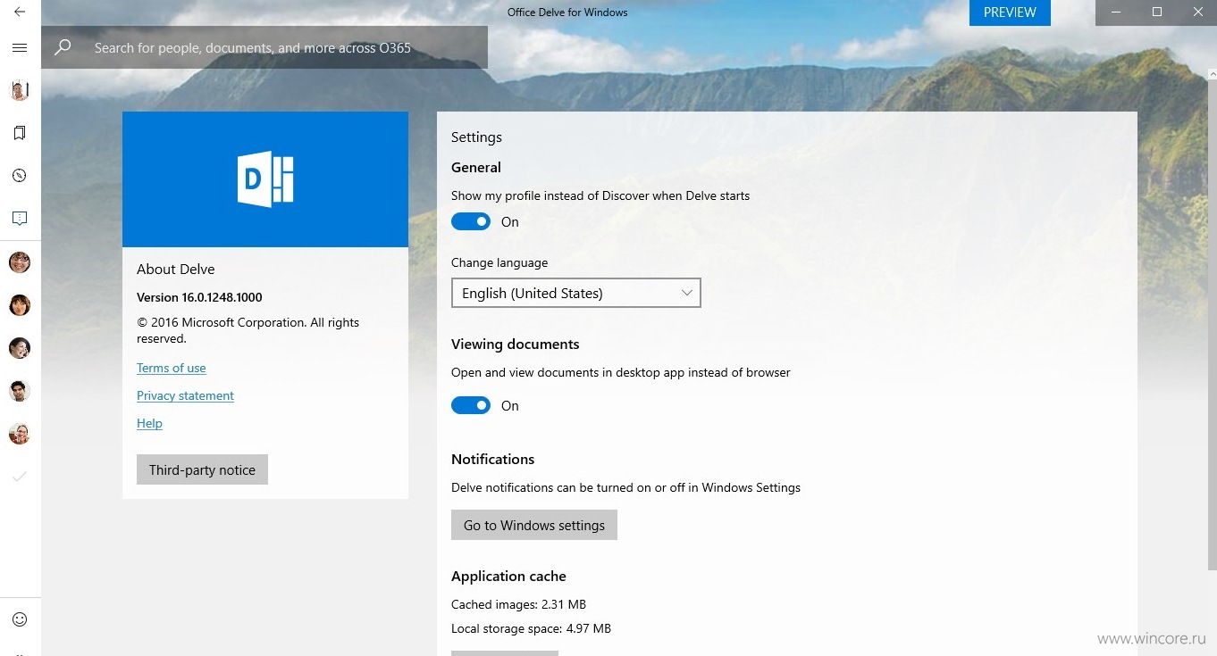Viewport: 1217px width, 656px height.
Task: Click the Viewing documents heading
Action: pos(515,344)
